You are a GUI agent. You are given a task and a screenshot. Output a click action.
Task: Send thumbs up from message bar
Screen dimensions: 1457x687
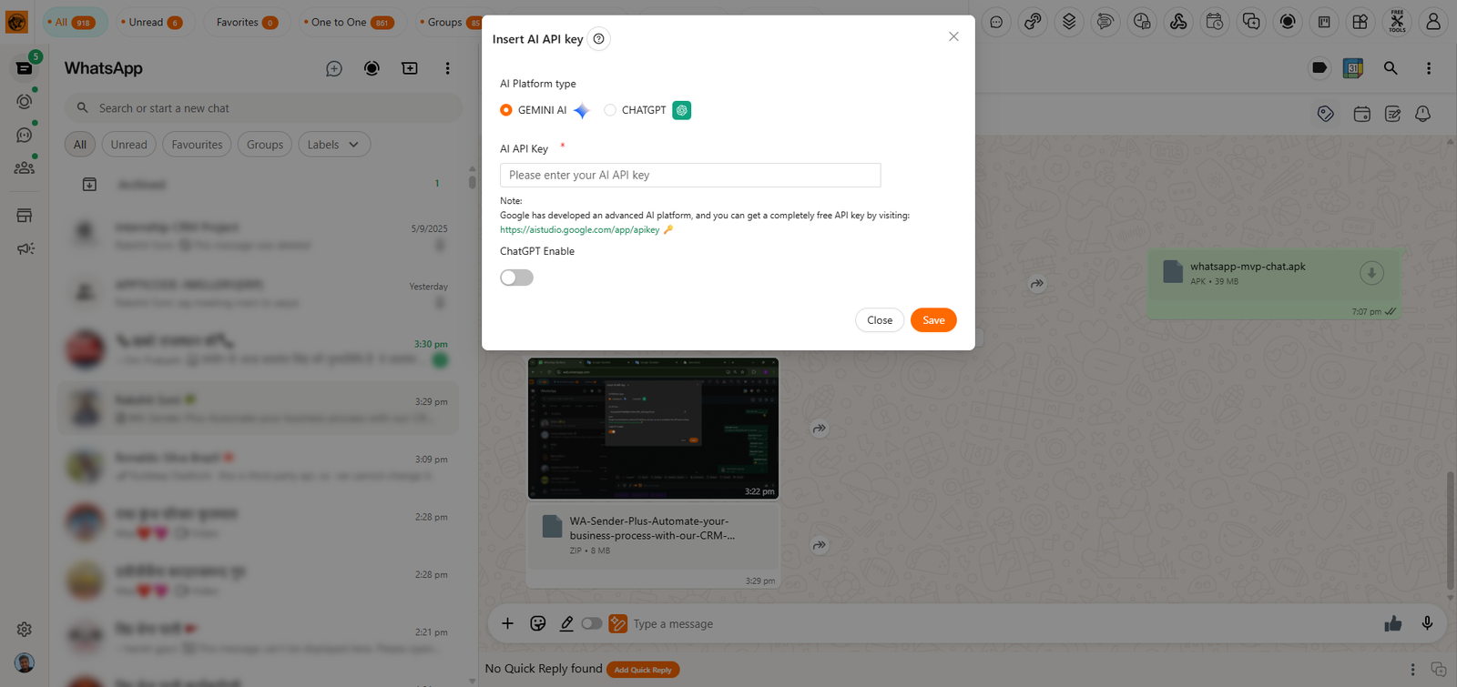tap(1393, 623)
